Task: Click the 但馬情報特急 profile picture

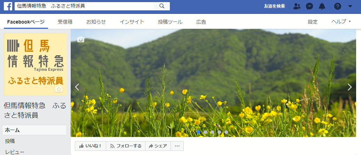Action: coord(36,64)
